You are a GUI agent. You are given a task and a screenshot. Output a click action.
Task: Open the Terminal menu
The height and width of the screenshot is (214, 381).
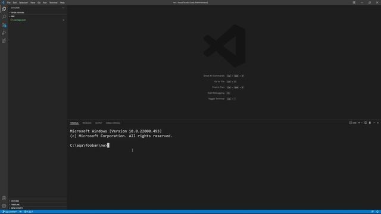[53, 2]
